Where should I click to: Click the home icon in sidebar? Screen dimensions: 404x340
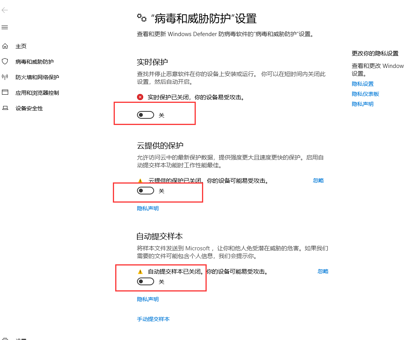[5, 46]
